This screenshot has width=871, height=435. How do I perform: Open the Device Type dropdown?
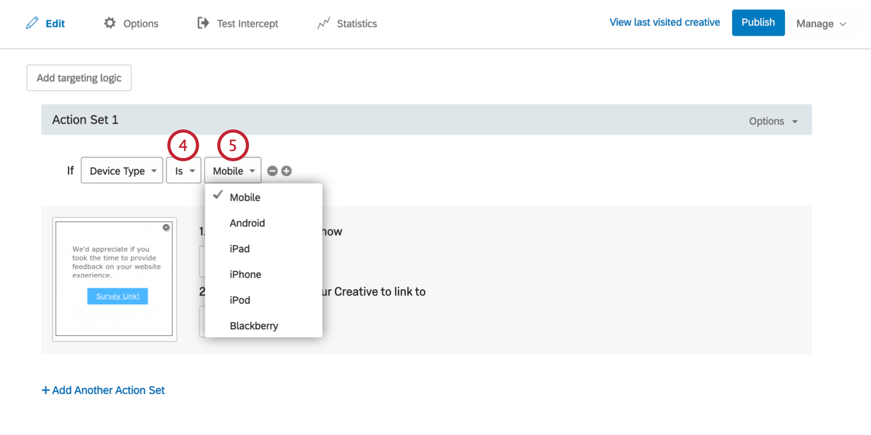click(122, 170)
